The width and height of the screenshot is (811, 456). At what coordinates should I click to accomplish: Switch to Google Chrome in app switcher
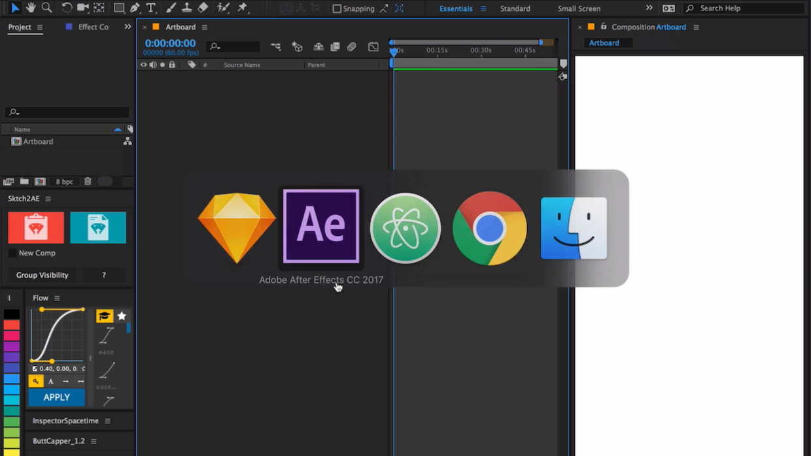pos(490,229)
